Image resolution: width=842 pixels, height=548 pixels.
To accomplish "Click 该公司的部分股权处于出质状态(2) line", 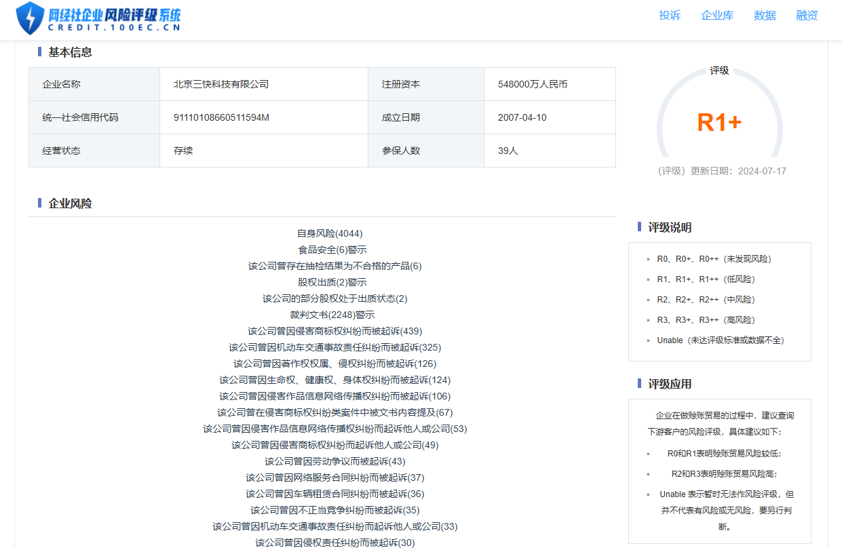I will [x=335, y=298].
